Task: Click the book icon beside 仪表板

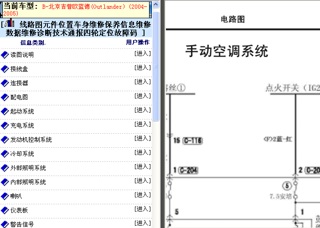Action: [x=5, y=210]
